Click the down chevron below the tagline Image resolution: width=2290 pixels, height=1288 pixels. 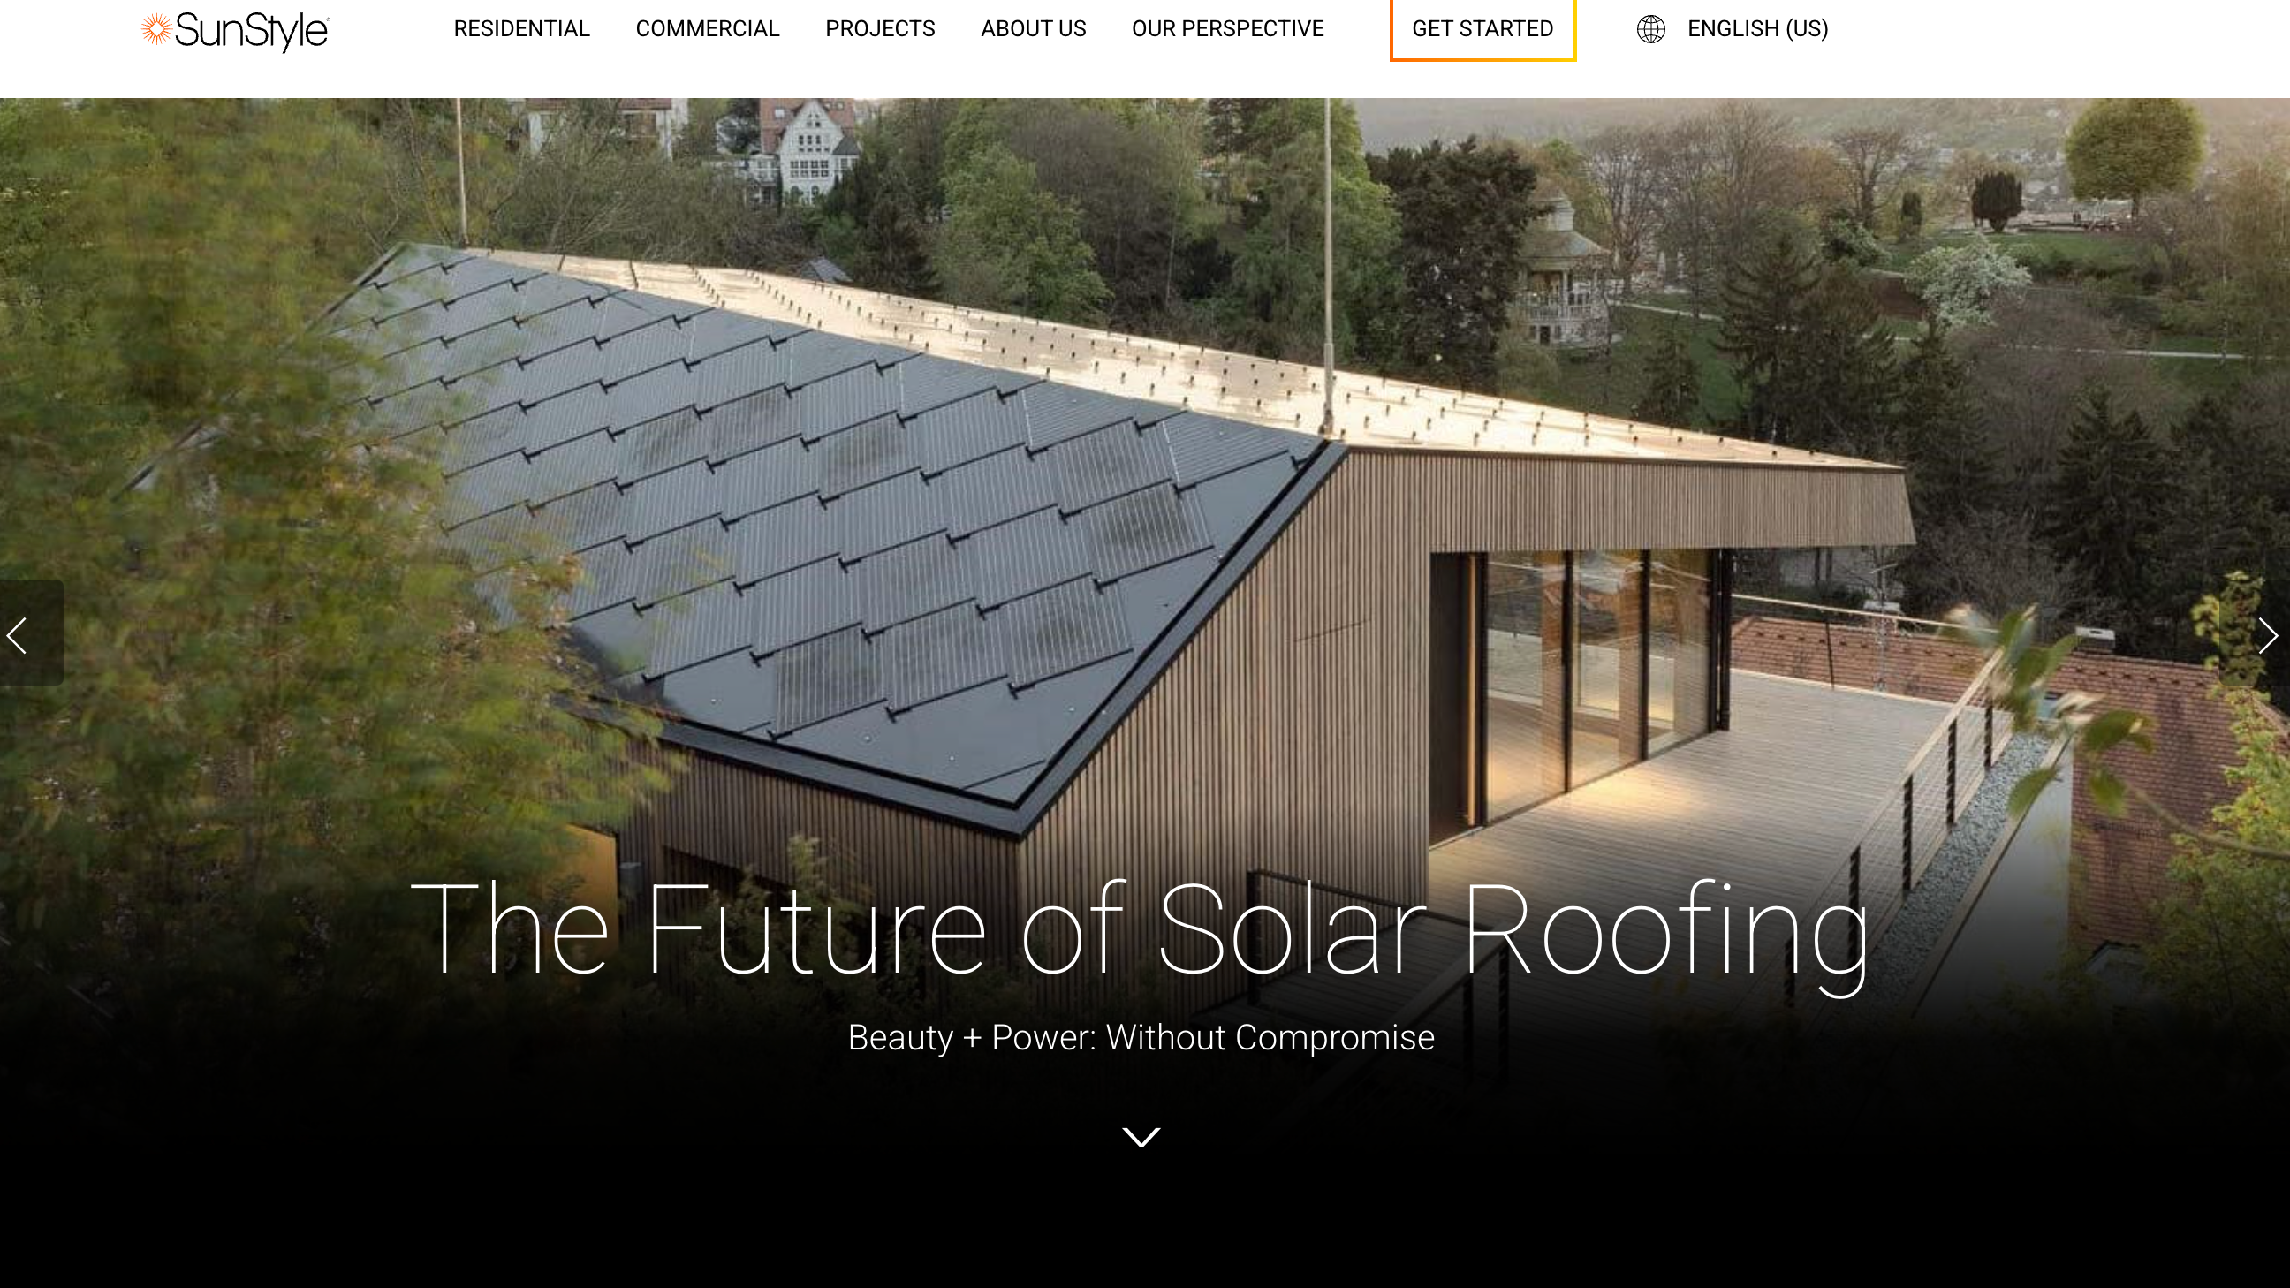1141,1137
